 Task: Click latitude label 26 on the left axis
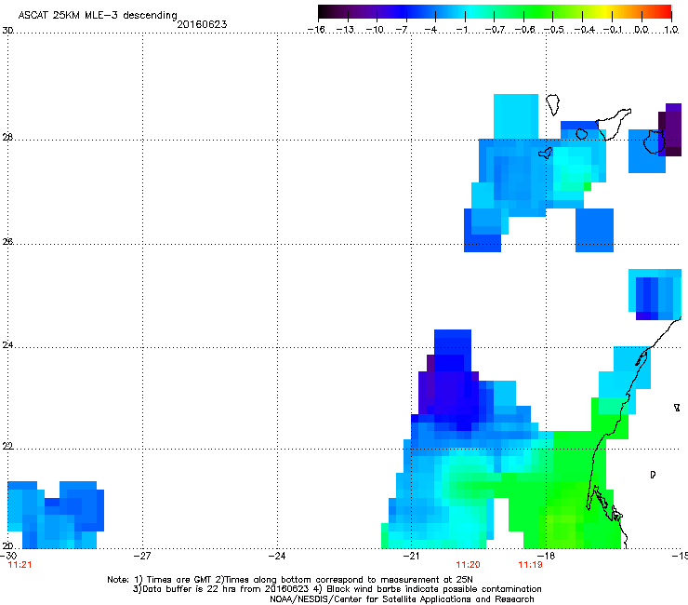7,242
